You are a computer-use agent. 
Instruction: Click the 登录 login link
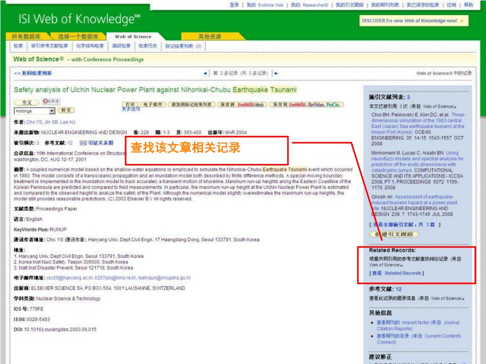click(x=234, y=5)
